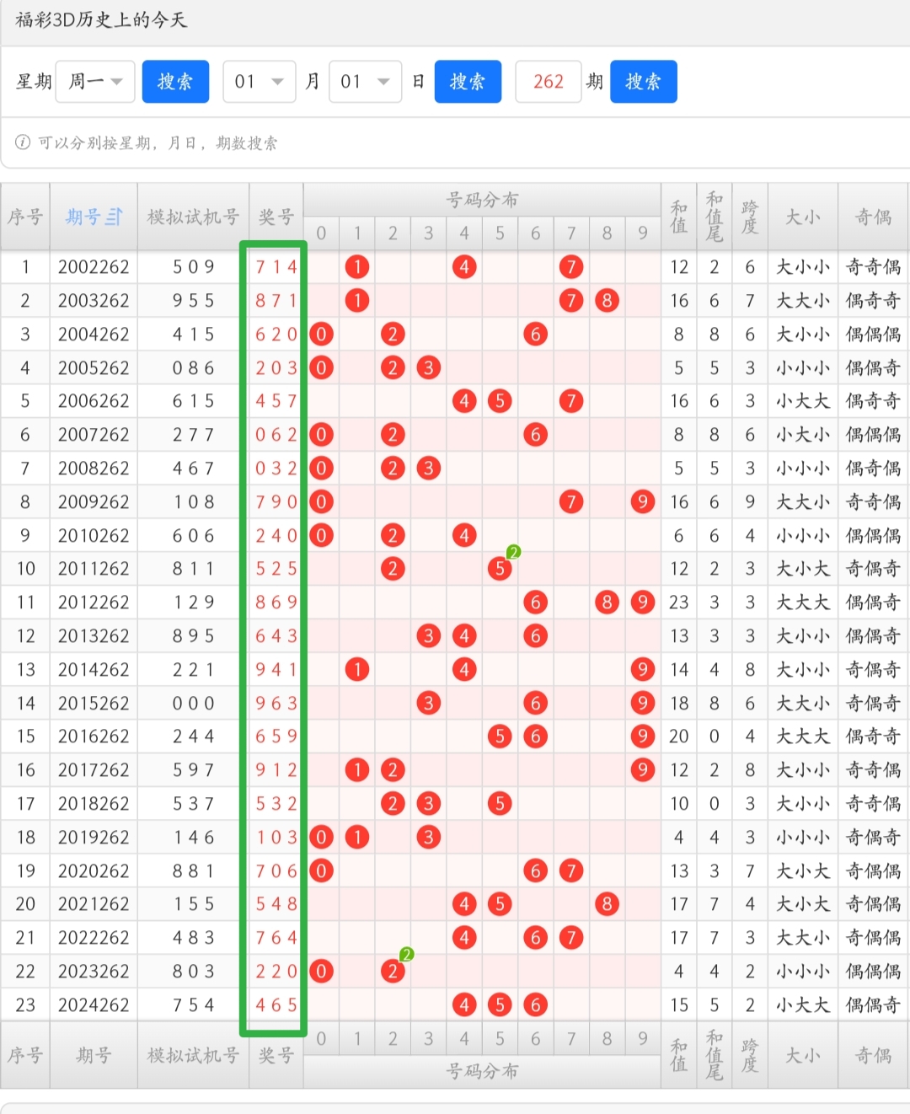Open the 星期 weekday dropdown showing 周一
Image resolution: width=910 pixels, height=1114 pixels.
[95, 82]
